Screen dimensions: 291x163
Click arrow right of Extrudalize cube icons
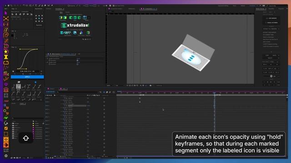click(89, 18)
